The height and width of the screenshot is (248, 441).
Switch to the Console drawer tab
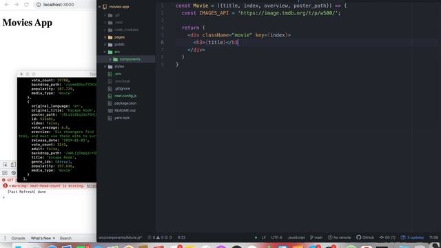point(19,238)
